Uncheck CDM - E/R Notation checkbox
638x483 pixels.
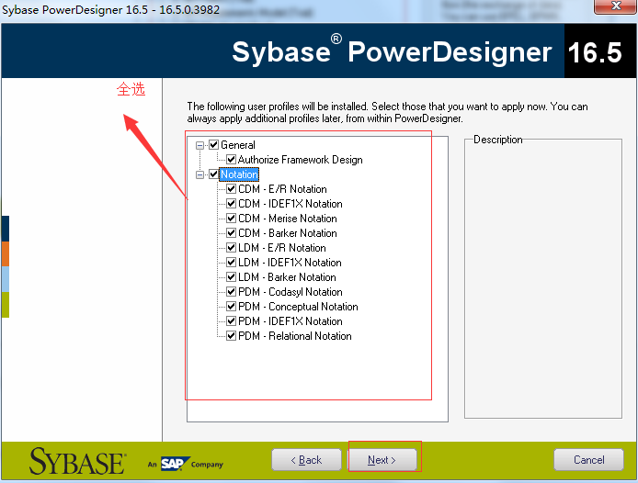[x=231, y=189]
